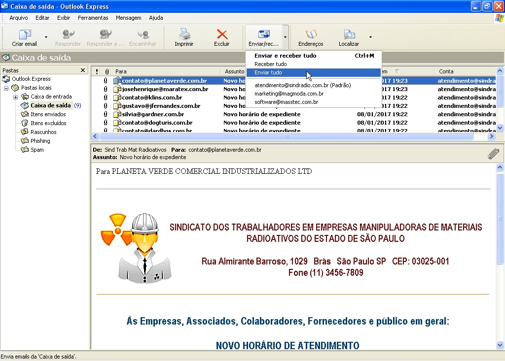
Task: Sort by Assunto column header
Action: (234, 71)
